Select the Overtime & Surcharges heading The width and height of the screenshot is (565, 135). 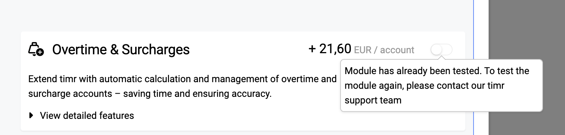point(121,49)
